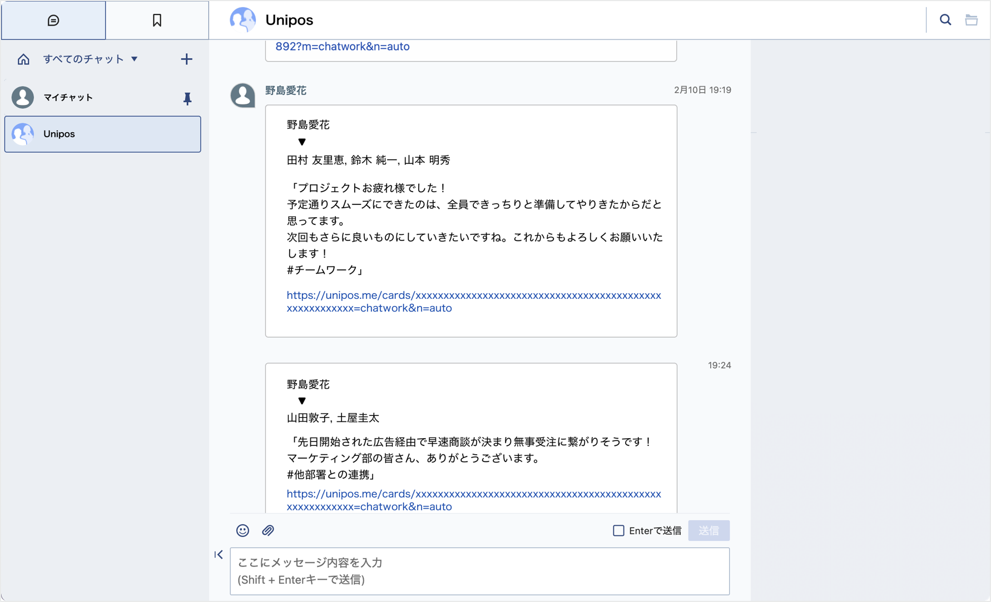Screen dimensions: 991x602
Task: Expand the すべてのチャット dropdown
Action: (90, 59)
